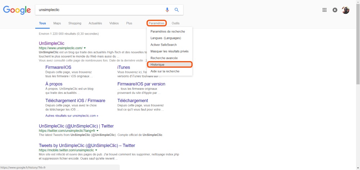This screenshot has height=170, width=360.
Task: Open the notifications bell
Action: pyautogui.click(x=335, y=10)
